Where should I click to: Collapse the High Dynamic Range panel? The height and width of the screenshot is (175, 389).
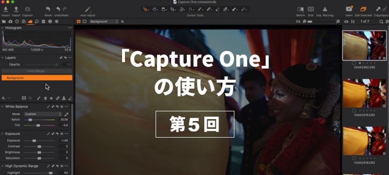click(x=2, y=166)
